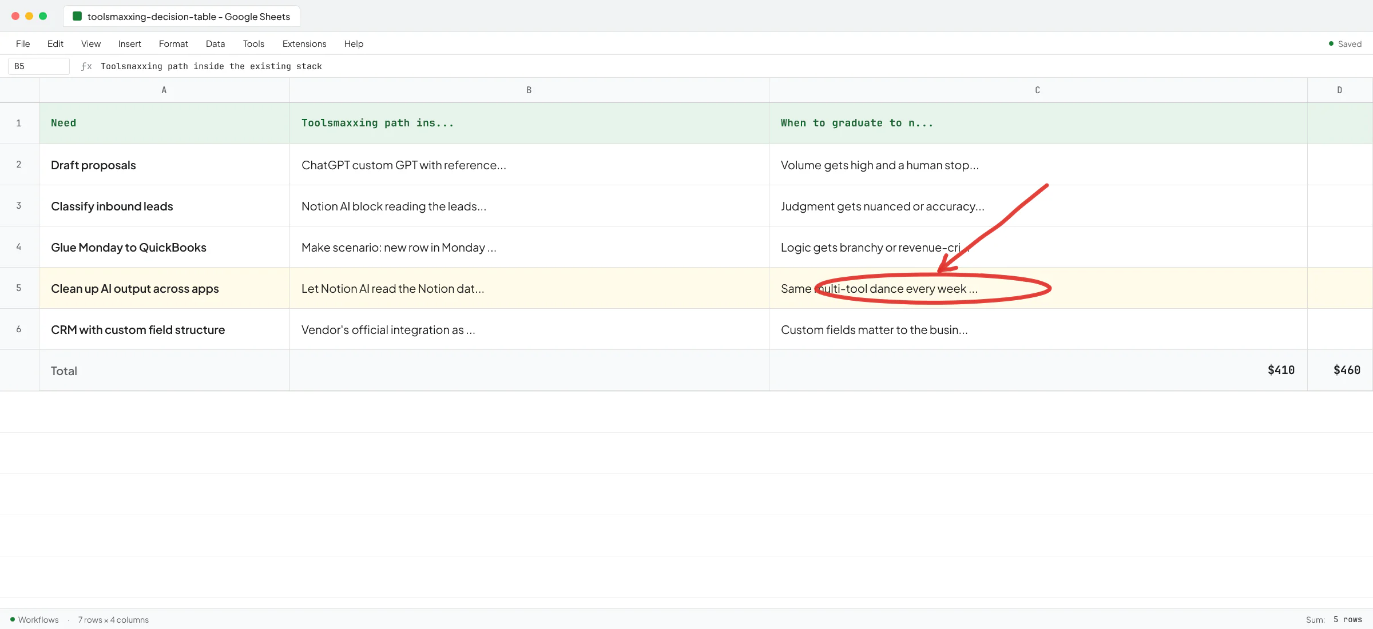Select row 4 header
Viewport: 1373px width, 629px height.
pos(19,247)
